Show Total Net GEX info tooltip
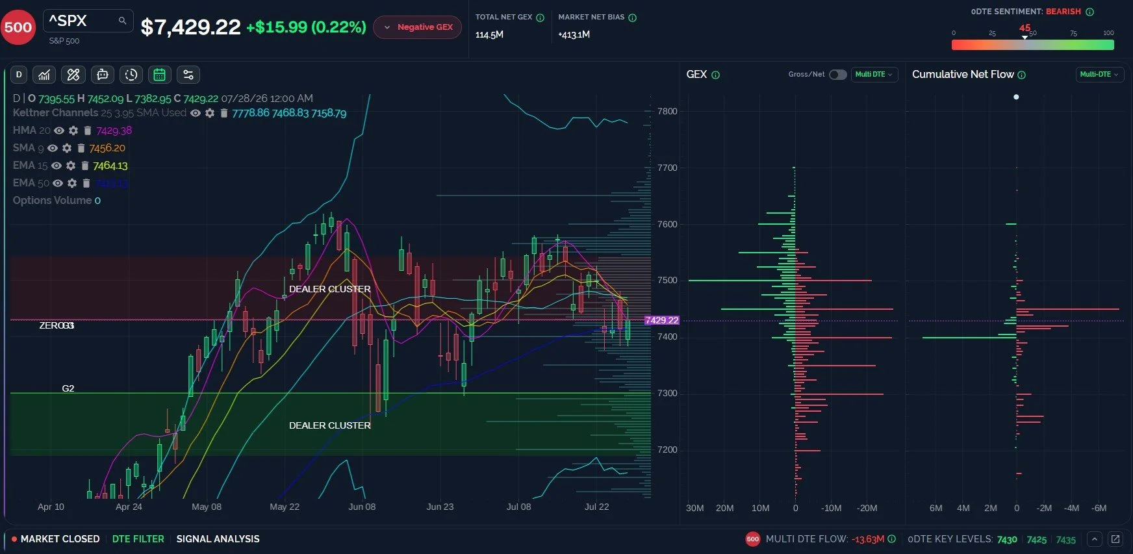The image size is (1133, 554). pyautogui.click(x=540, y=18)
